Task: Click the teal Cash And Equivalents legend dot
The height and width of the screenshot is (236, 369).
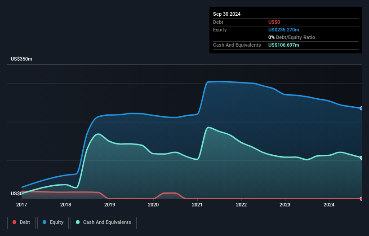Action: click(x=78, y=222)
